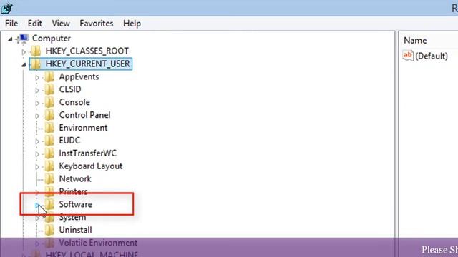Screen dimensions: 458x257
Task: Click the Uninstall folder icon
Action: click(49, 230)
